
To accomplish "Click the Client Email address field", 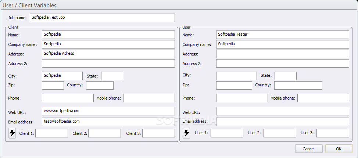I will (x=108, y=122).
